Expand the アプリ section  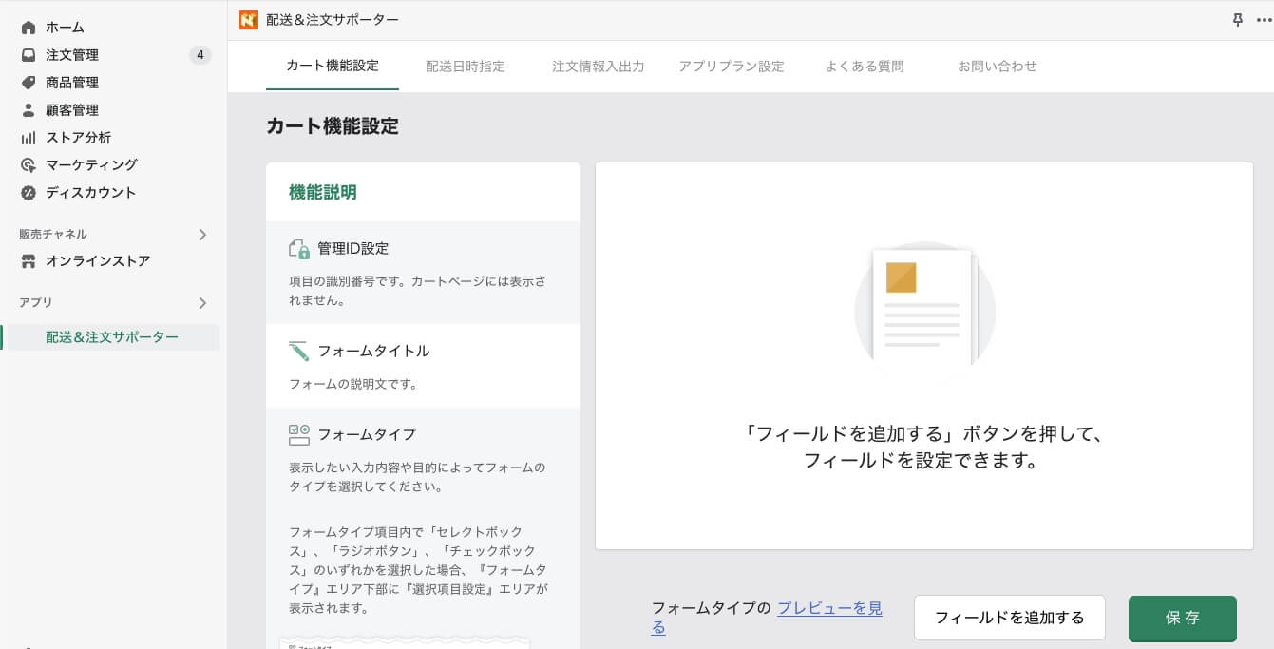point(202,303)
